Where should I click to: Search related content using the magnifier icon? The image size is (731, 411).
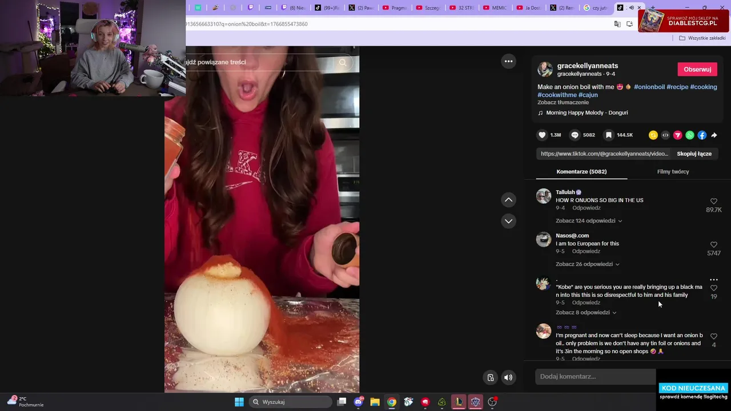pos(343,62)
